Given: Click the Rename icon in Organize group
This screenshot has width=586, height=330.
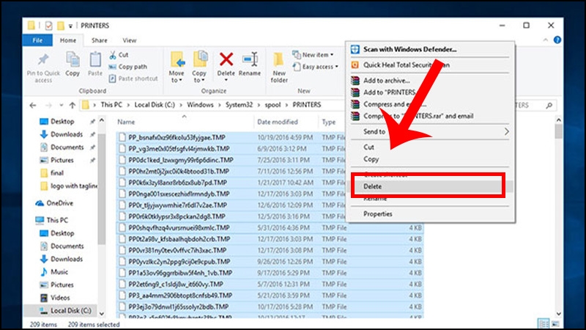Looking at the screenshot, I should tap(250, 60).
